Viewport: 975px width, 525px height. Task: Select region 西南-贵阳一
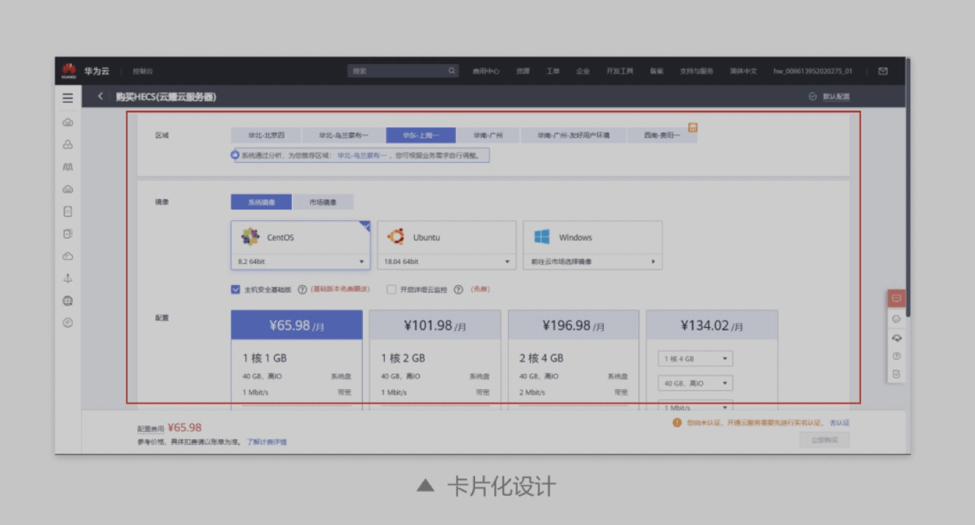[x=662, y=135]
